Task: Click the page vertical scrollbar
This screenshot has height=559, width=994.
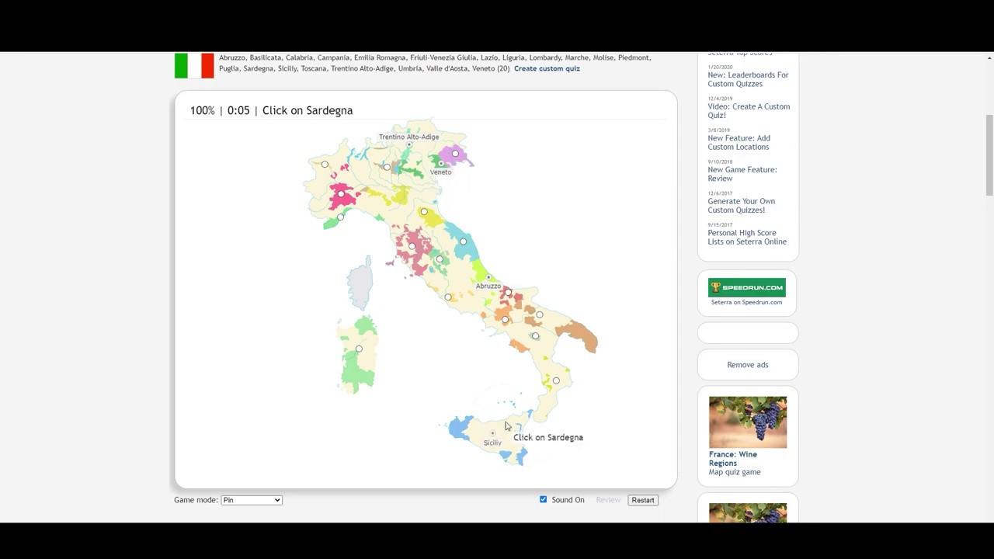Action: (989, 155)
